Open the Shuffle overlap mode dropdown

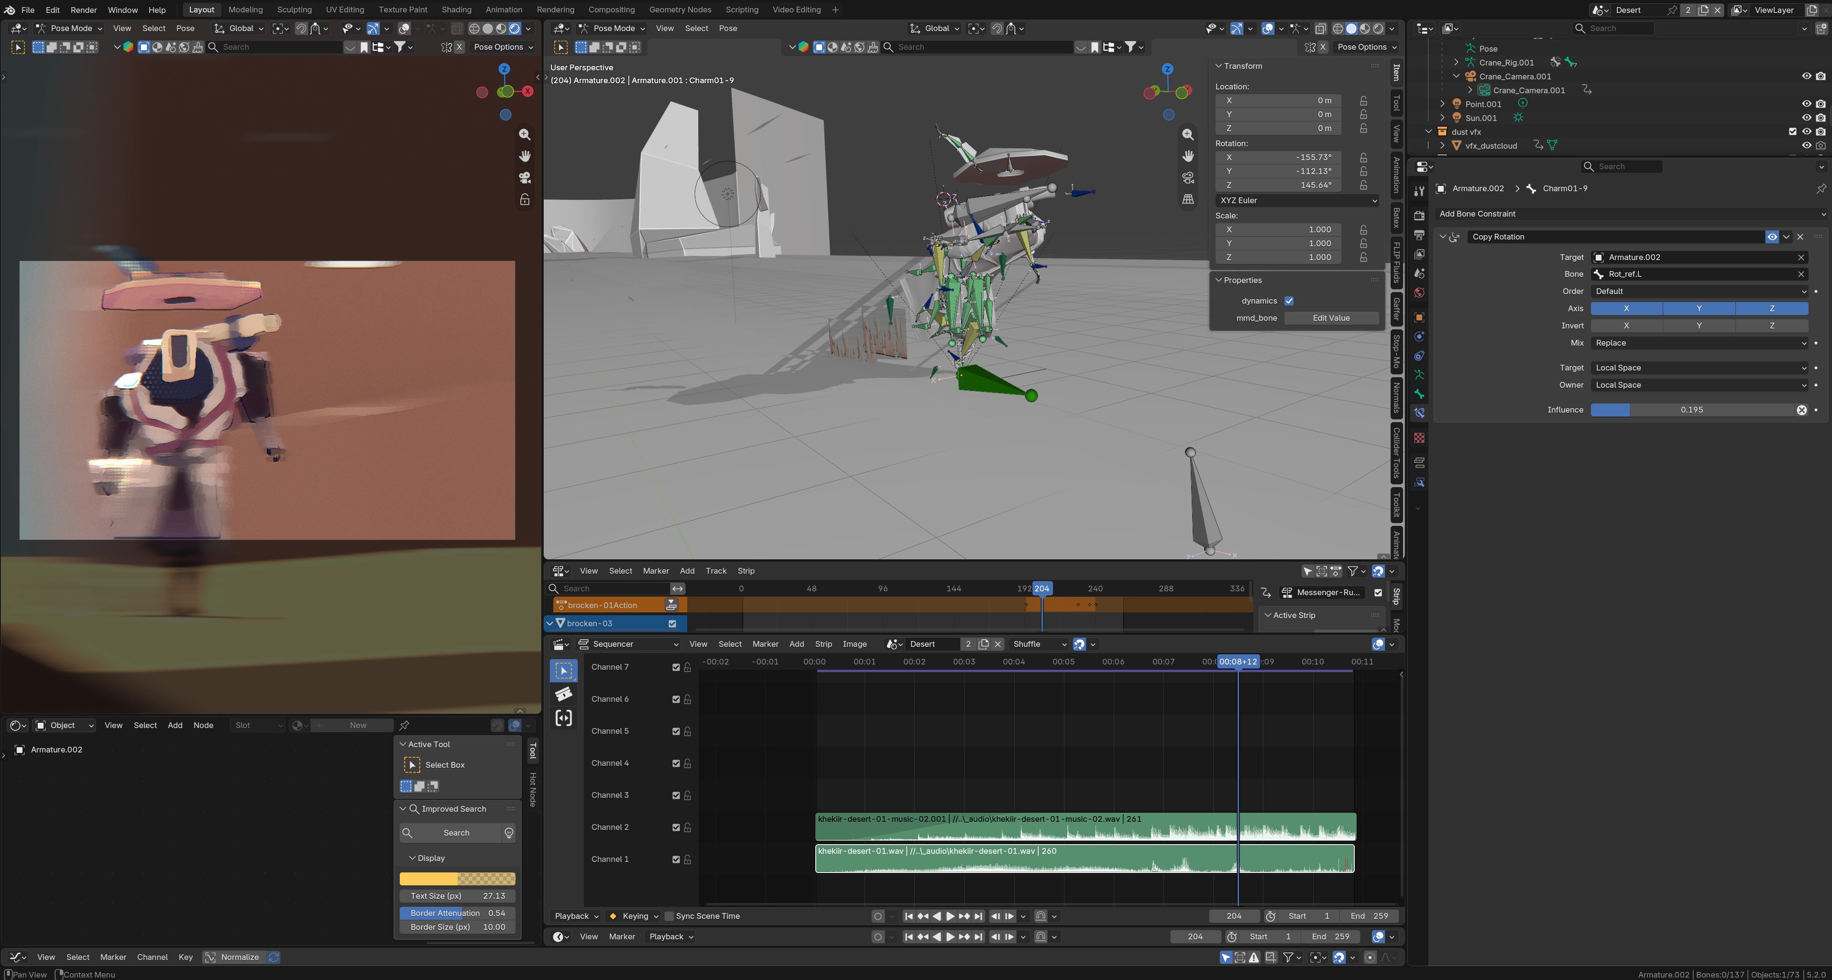[x=1039, y=644]
